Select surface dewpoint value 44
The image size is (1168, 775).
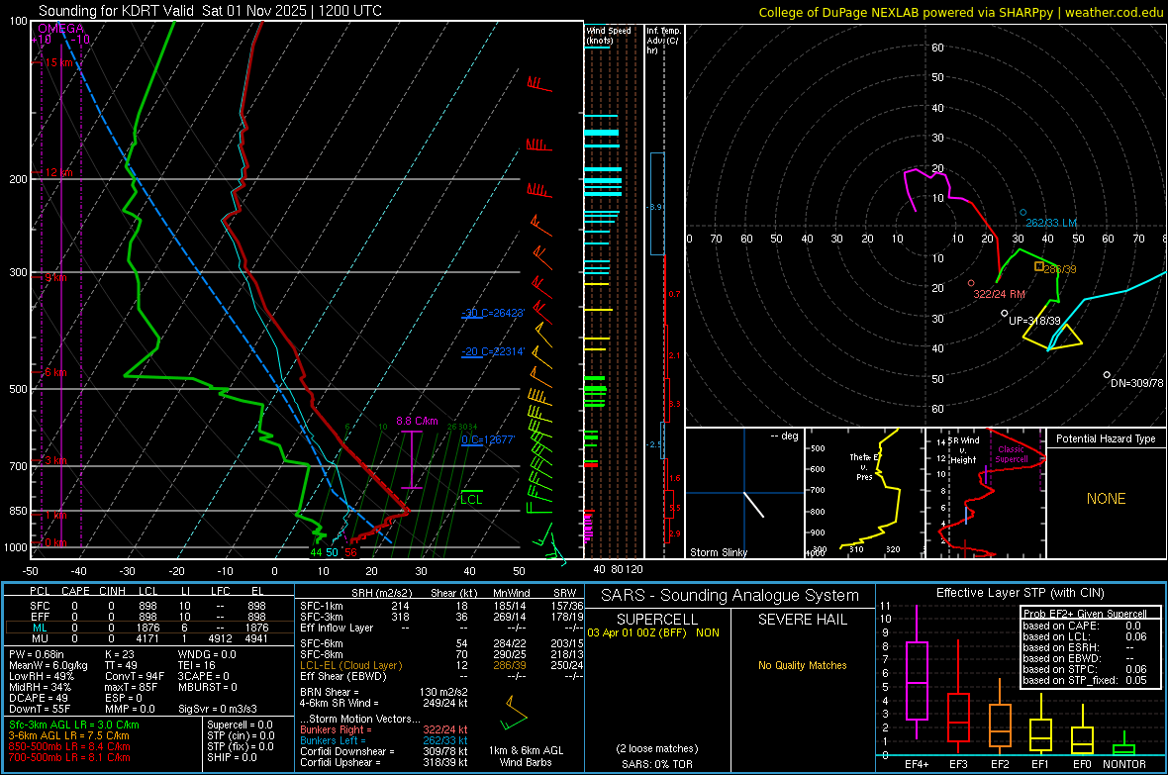[x=317, y=552]
